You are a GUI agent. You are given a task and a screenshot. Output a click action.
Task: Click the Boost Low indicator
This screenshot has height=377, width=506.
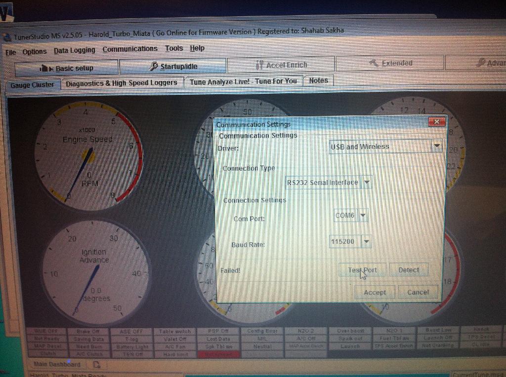point(438,330)
